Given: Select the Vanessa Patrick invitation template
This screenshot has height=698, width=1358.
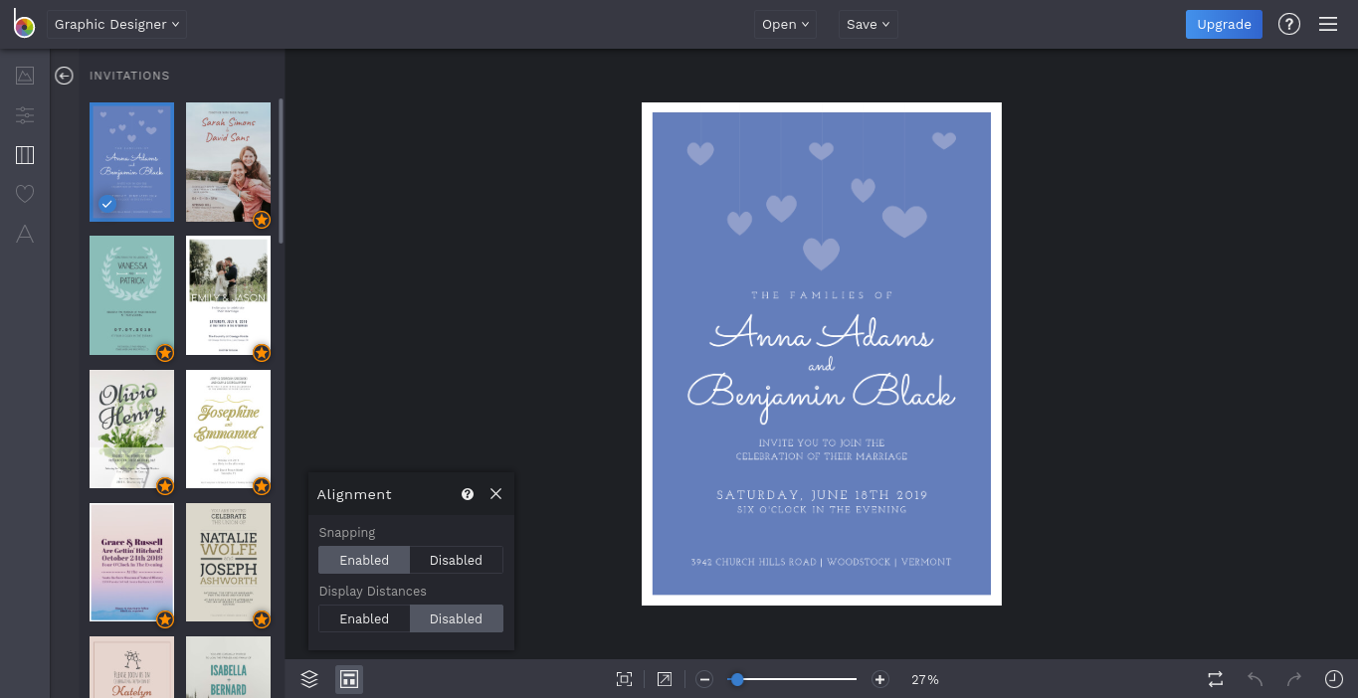Looking at the screenshot, I should pos(131,295).
